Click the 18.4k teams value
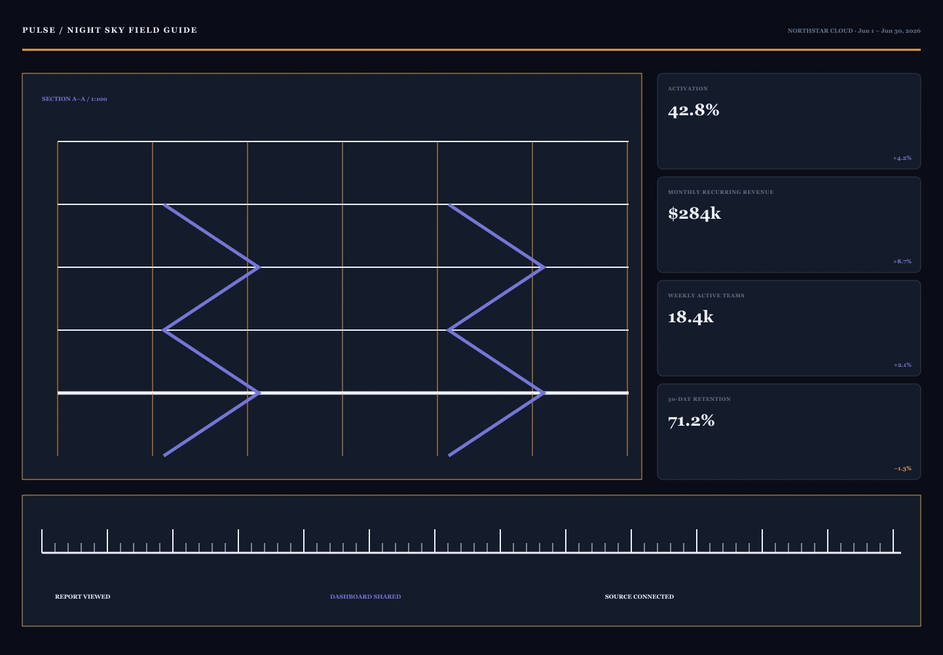943x655 pixels. pos(690,317)
